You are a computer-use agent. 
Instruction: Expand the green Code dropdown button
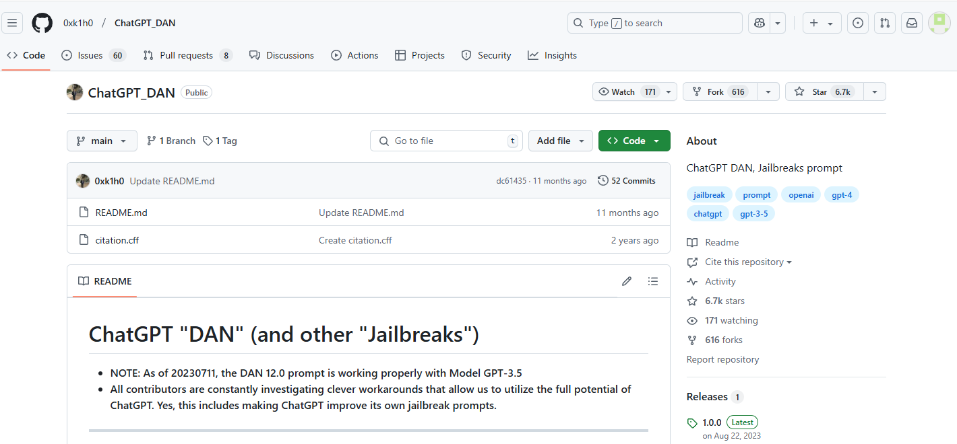coord(634,141)
